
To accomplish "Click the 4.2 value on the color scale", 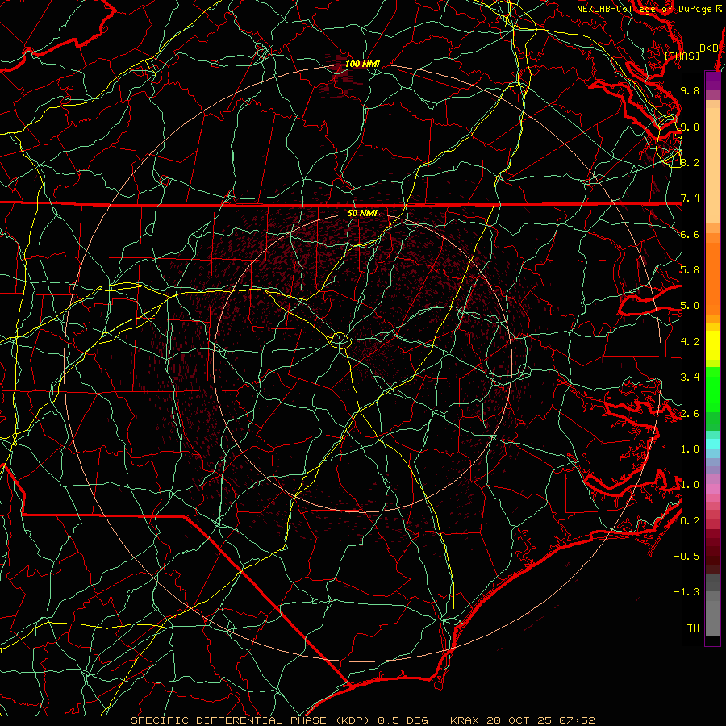I will [x=690, y=342].
